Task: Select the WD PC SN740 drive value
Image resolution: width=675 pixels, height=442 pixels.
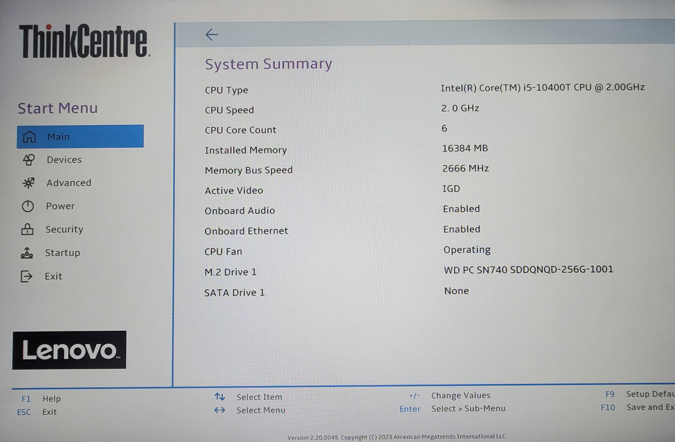Action: tap(528, 270)
